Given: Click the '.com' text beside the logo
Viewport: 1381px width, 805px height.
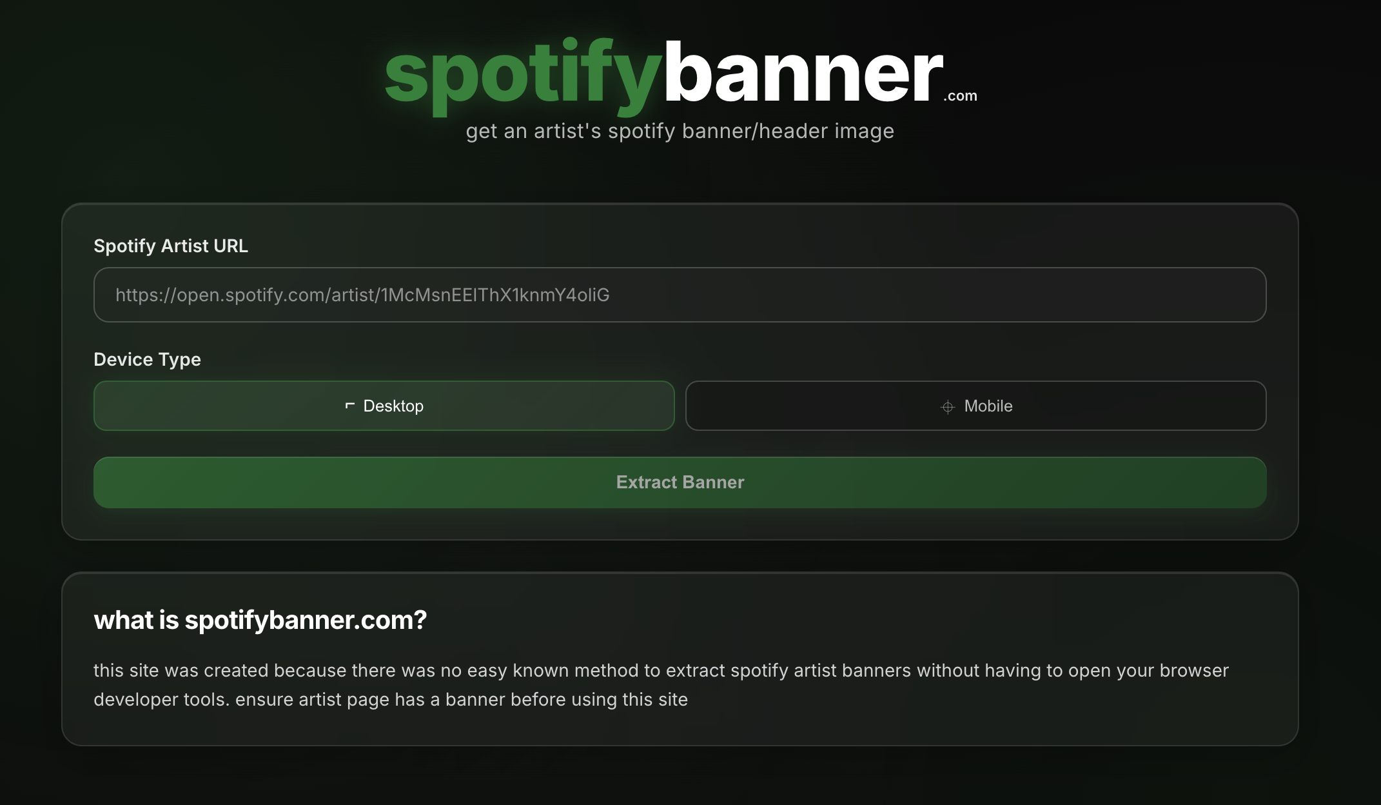Looking at the screenshot, I should tap(960, 96).
